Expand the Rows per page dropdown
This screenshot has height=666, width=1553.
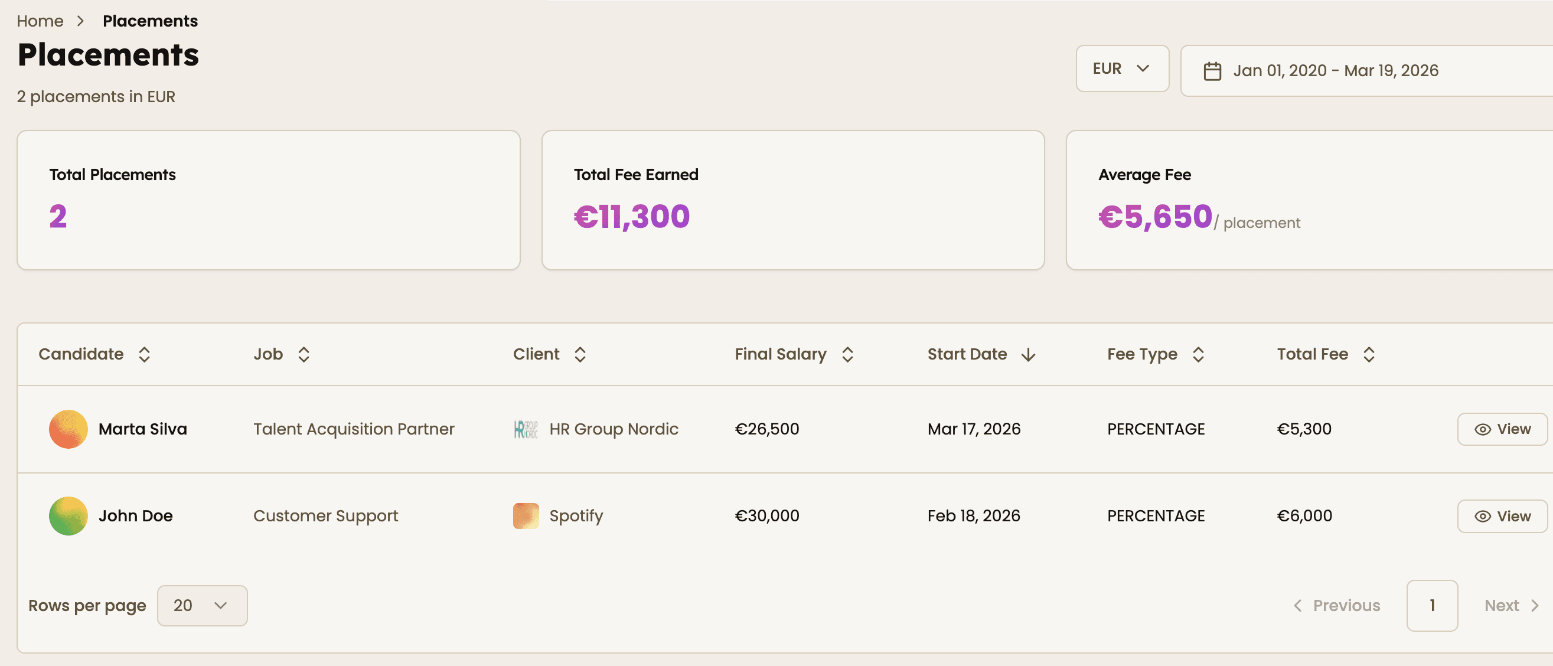202,605
